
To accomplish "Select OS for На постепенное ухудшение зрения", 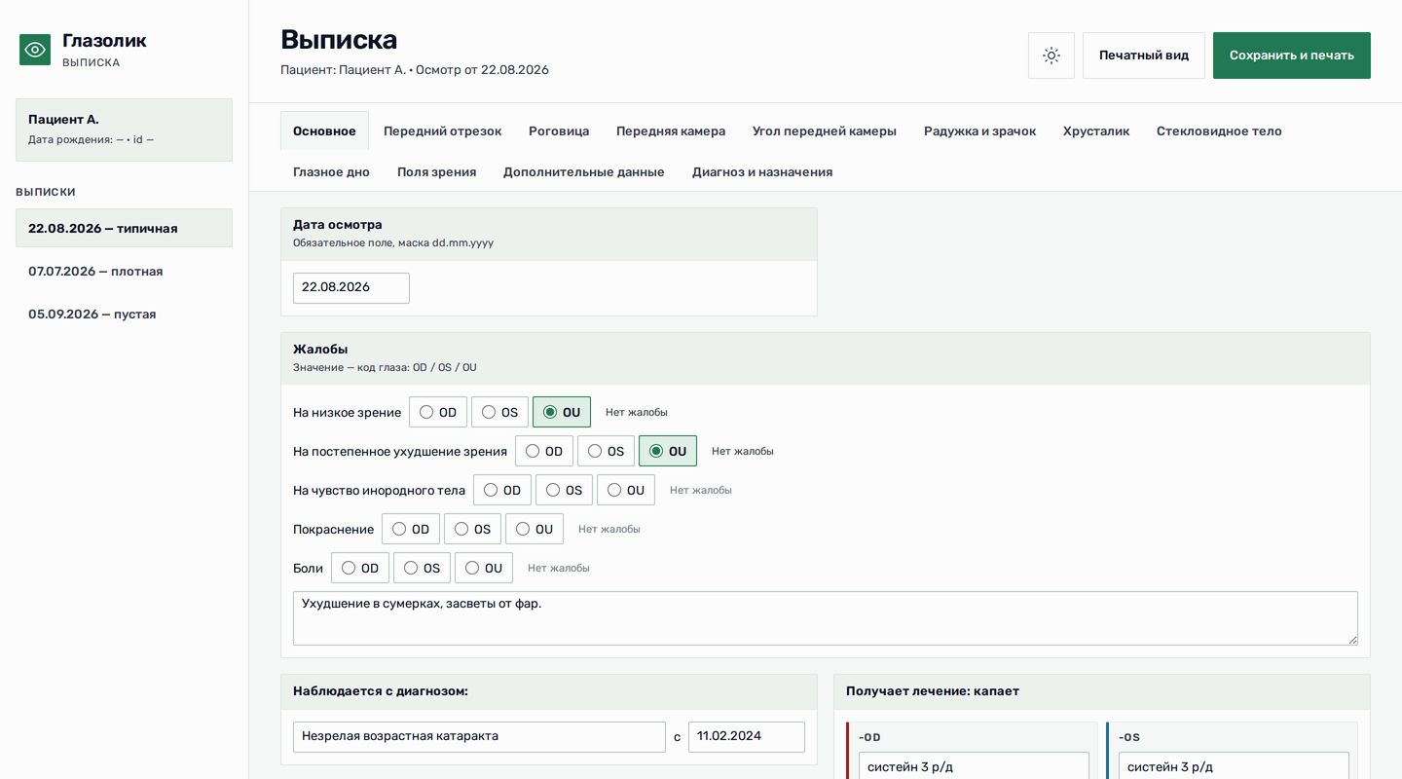I will 607,451.
